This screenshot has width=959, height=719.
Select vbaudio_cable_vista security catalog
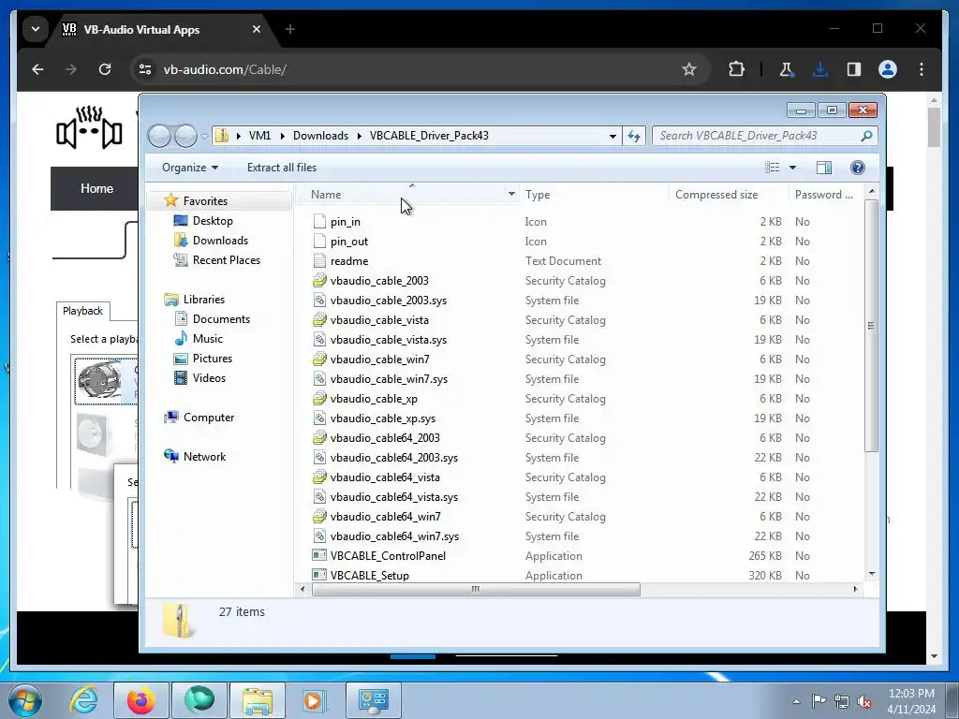tap(379, 320)
